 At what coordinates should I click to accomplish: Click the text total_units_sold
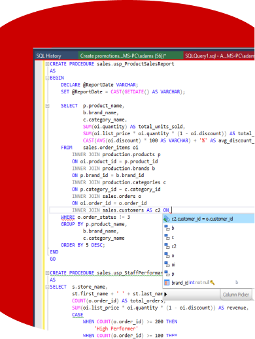click(x=161, y=127)
